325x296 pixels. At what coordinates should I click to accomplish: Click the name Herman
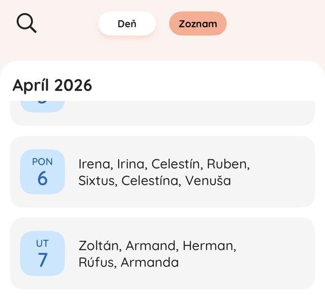tap(209, 246)
